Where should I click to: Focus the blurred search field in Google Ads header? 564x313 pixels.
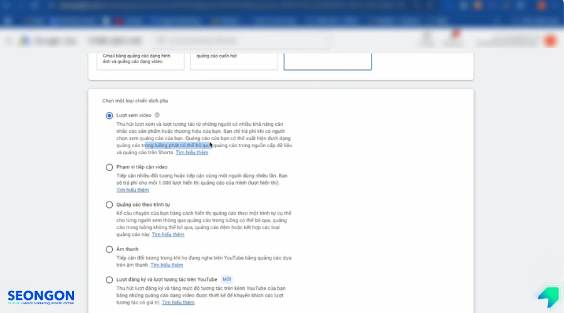[x=241, y=41]
